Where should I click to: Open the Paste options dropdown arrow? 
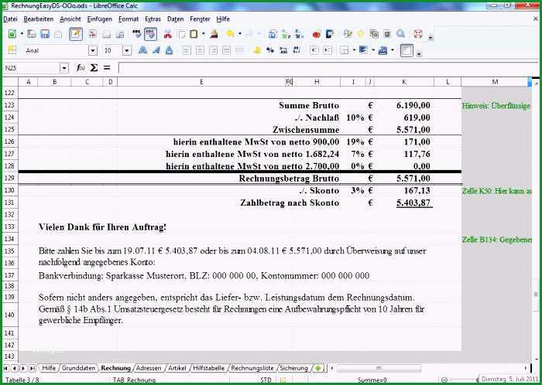(x=203, y=34)
